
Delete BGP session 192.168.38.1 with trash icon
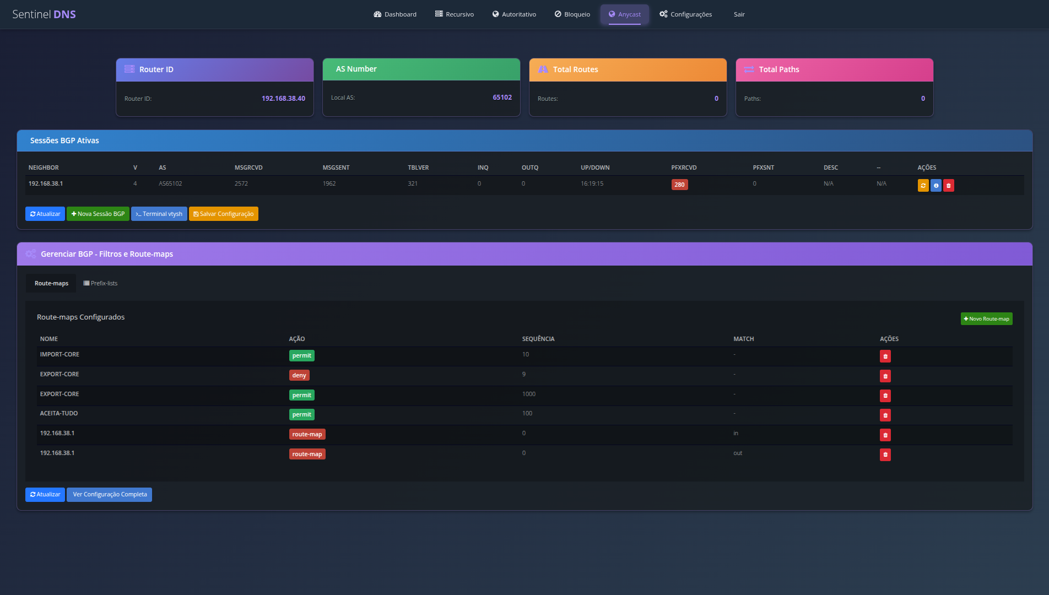pos(949,186)
